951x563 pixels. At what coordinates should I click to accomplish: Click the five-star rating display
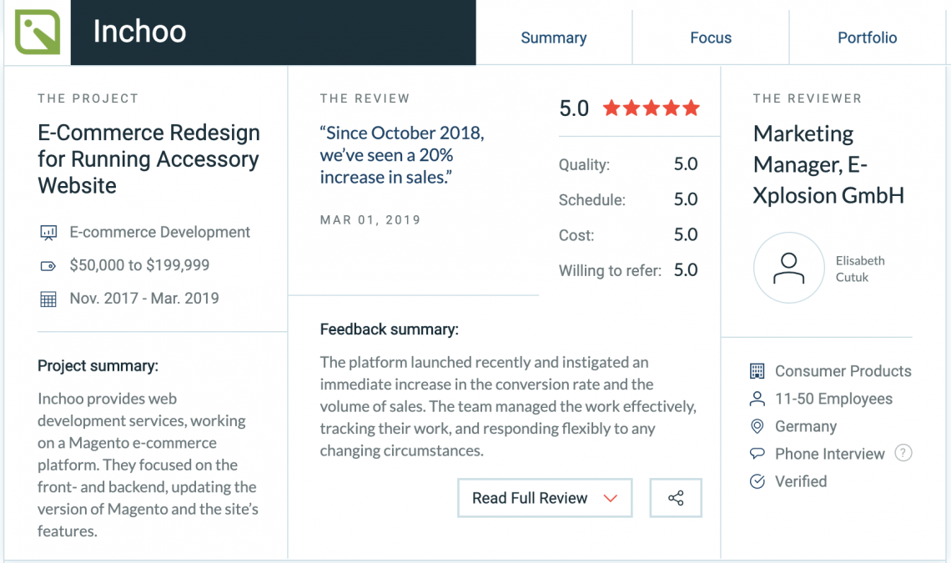tap(652, 108)
